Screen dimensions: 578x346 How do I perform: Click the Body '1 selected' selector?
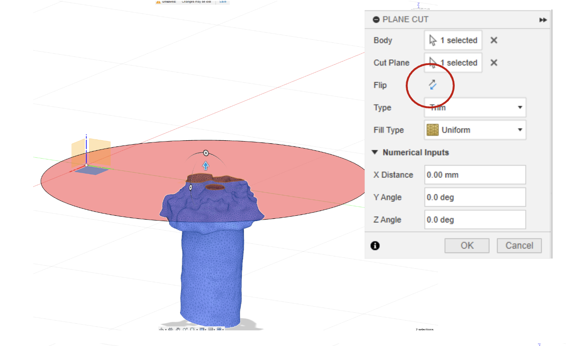tap(453, 40)
